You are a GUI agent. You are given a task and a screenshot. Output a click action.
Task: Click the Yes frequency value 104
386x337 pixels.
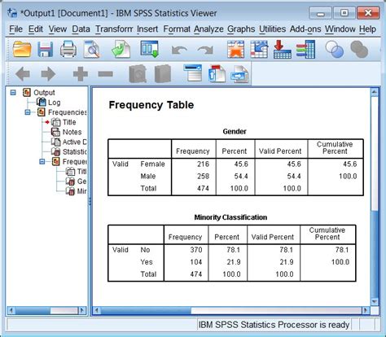[x=196, y=262]
